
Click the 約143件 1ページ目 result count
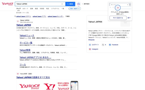pos(22,12)
